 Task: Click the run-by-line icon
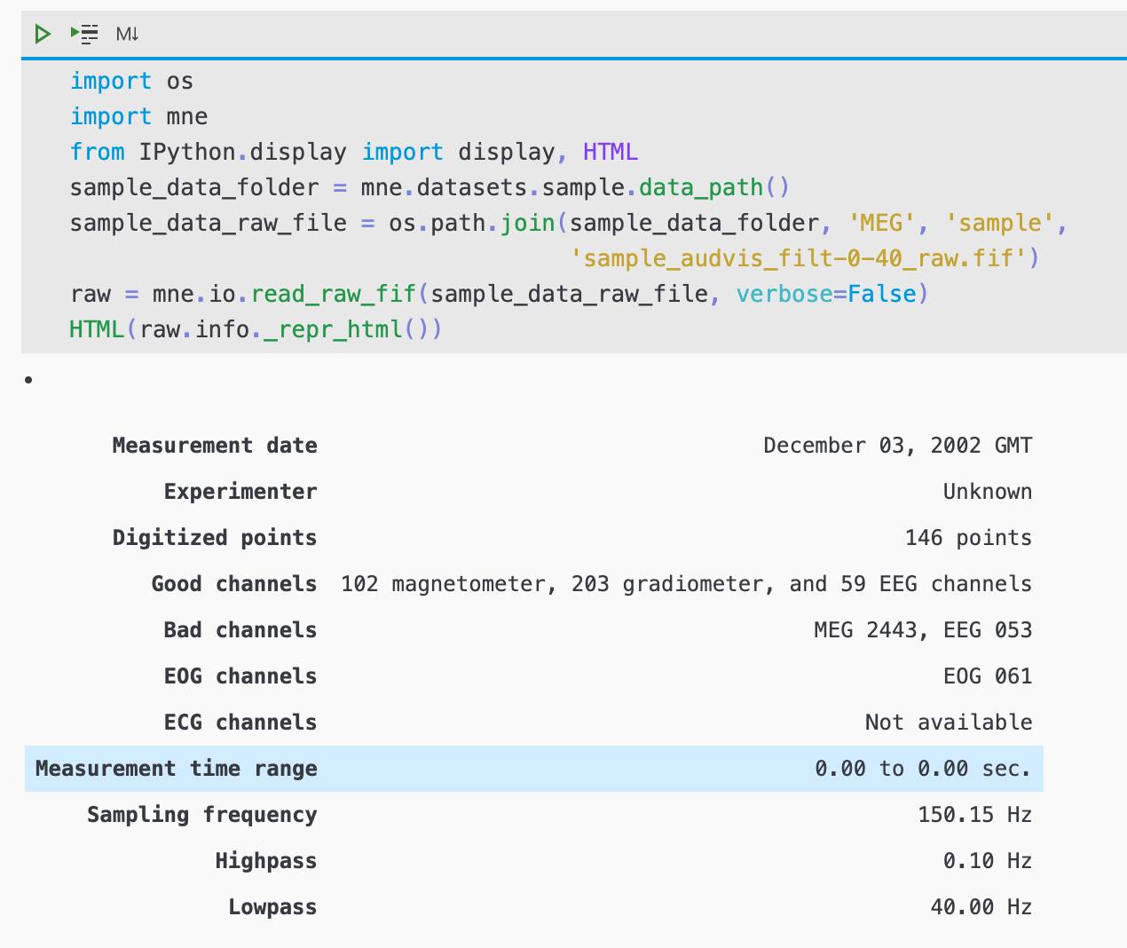[x=84, y=35]
